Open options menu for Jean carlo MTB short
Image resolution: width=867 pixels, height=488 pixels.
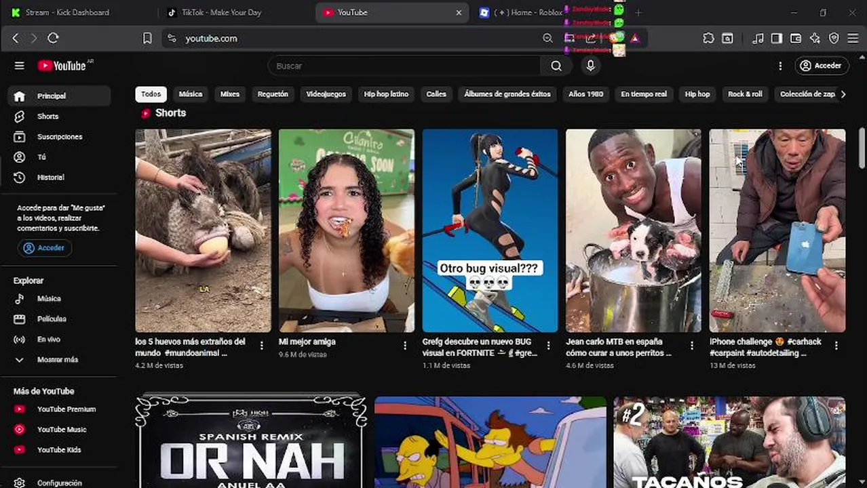point(692,346)
